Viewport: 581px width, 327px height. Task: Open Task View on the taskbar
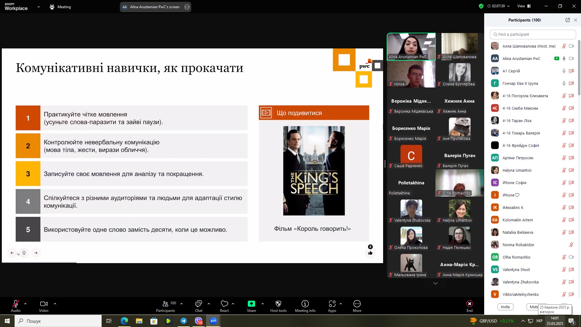click(109, 321)
